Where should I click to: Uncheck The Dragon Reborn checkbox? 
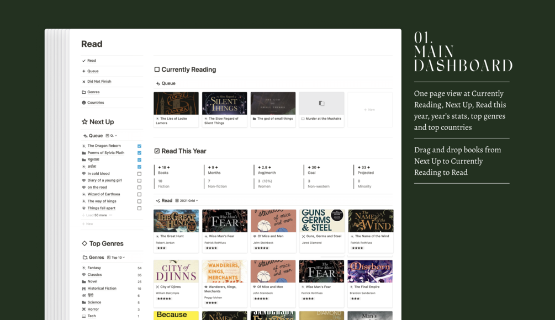140,146
